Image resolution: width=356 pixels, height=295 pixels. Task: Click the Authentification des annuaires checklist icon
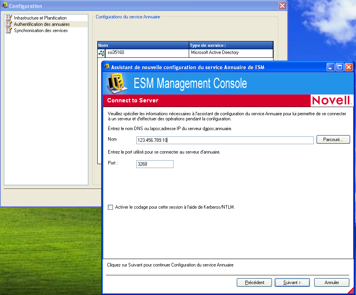click(x=9, y=24)
